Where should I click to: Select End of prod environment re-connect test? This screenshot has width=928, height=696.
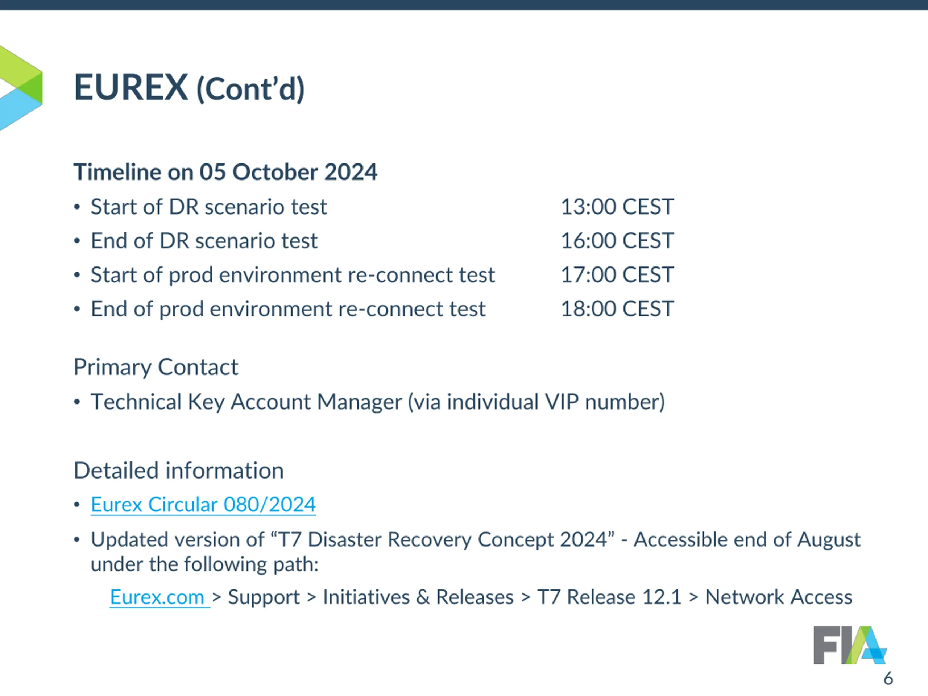click(x=288, y=309)
